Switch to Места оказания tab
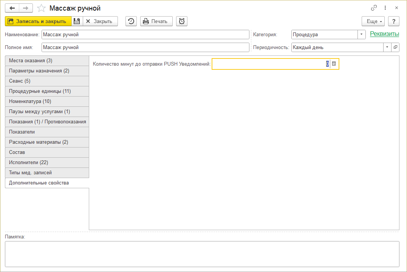407x272 pixels. [x=47, y=61]
